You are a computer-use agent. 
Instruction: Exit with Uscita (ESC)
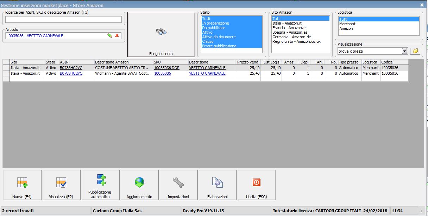257,185
